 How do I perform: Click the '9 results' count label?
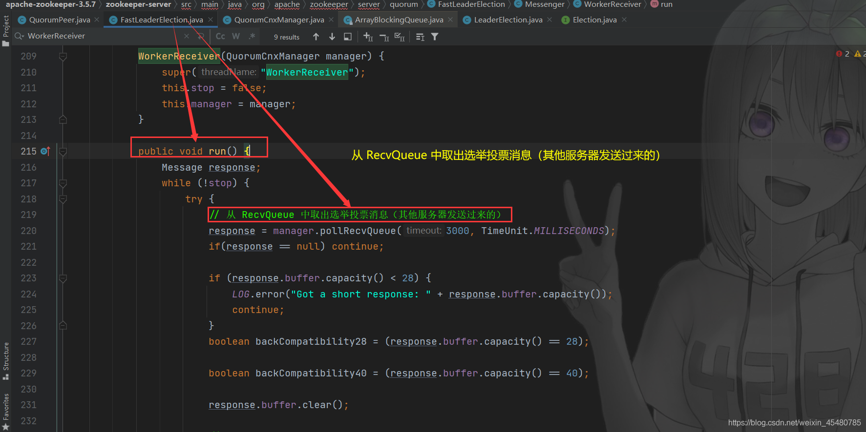287,37
